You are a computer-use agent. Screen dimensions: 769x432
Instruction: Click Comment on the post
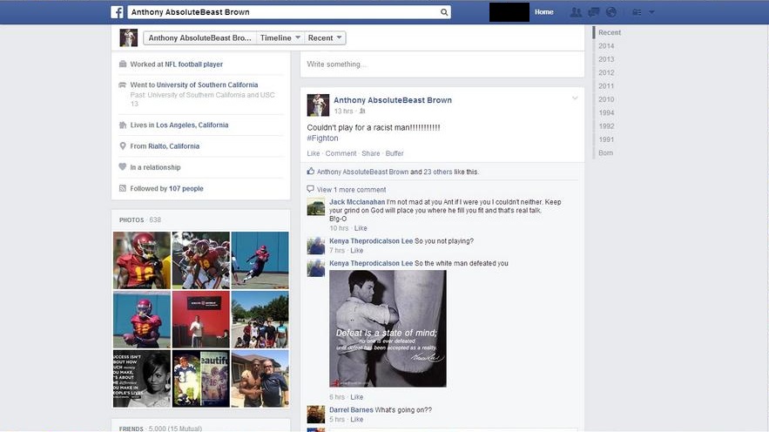(x=341, y=153)
